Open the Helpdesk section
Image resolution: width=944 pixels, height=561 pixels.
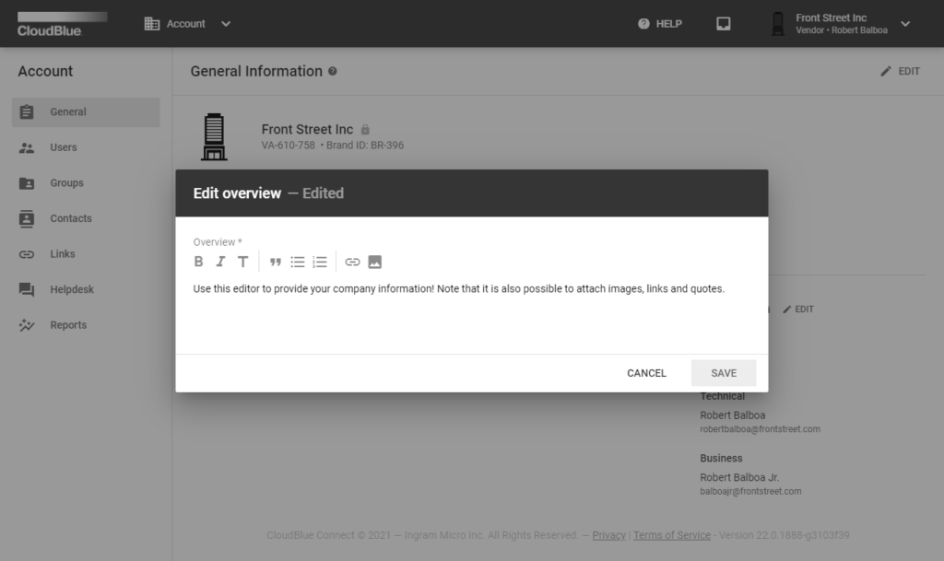pyautogui.click(x=72, y=289)
